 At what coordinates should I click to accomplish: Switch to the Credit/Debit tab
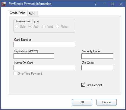tap(18, 13)
